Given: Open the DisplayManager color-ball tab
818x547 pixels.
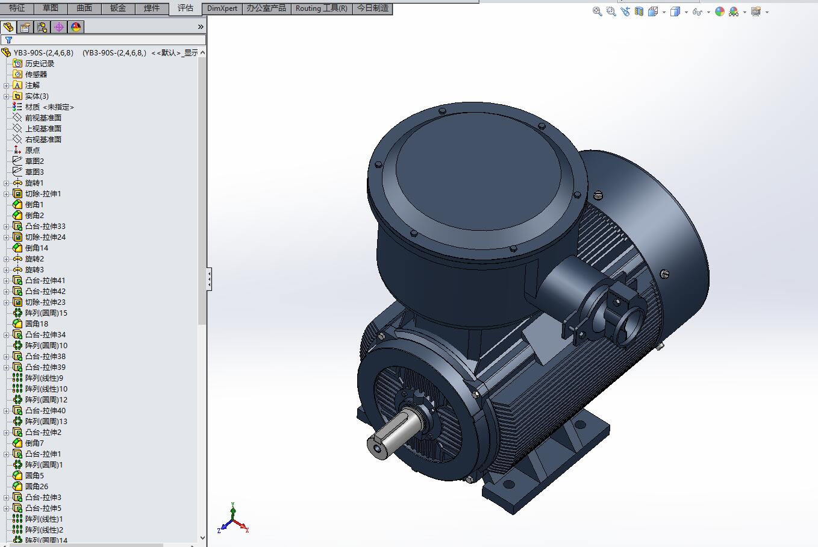Looking at the screenshot, I should [76, 27].
